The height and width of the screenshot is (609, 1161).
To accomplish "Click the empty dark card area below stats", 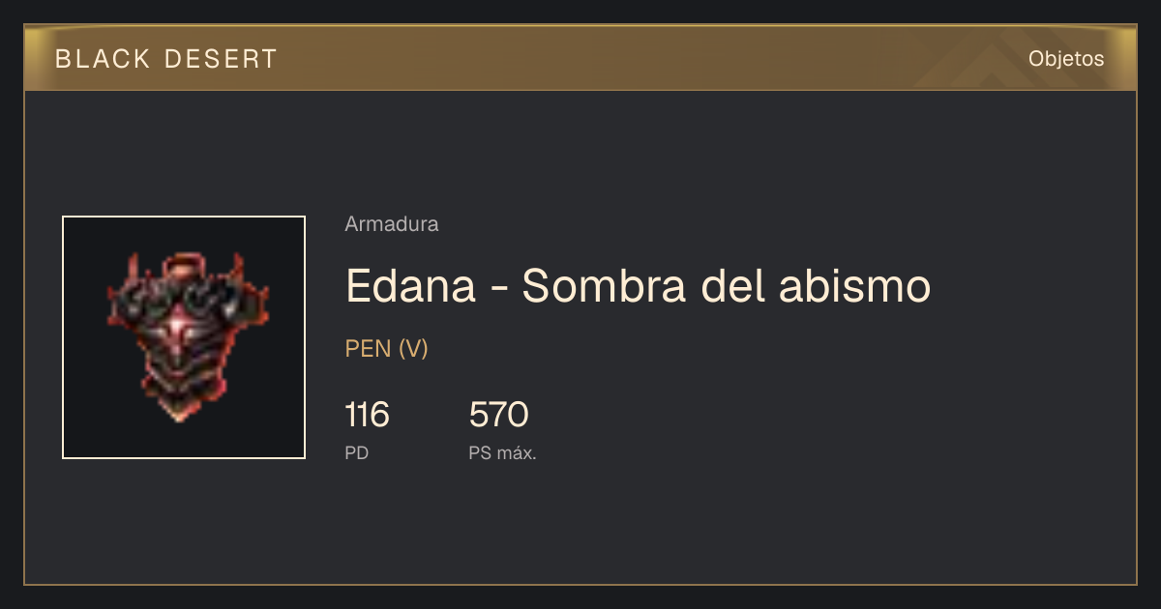I will point(580,527).
